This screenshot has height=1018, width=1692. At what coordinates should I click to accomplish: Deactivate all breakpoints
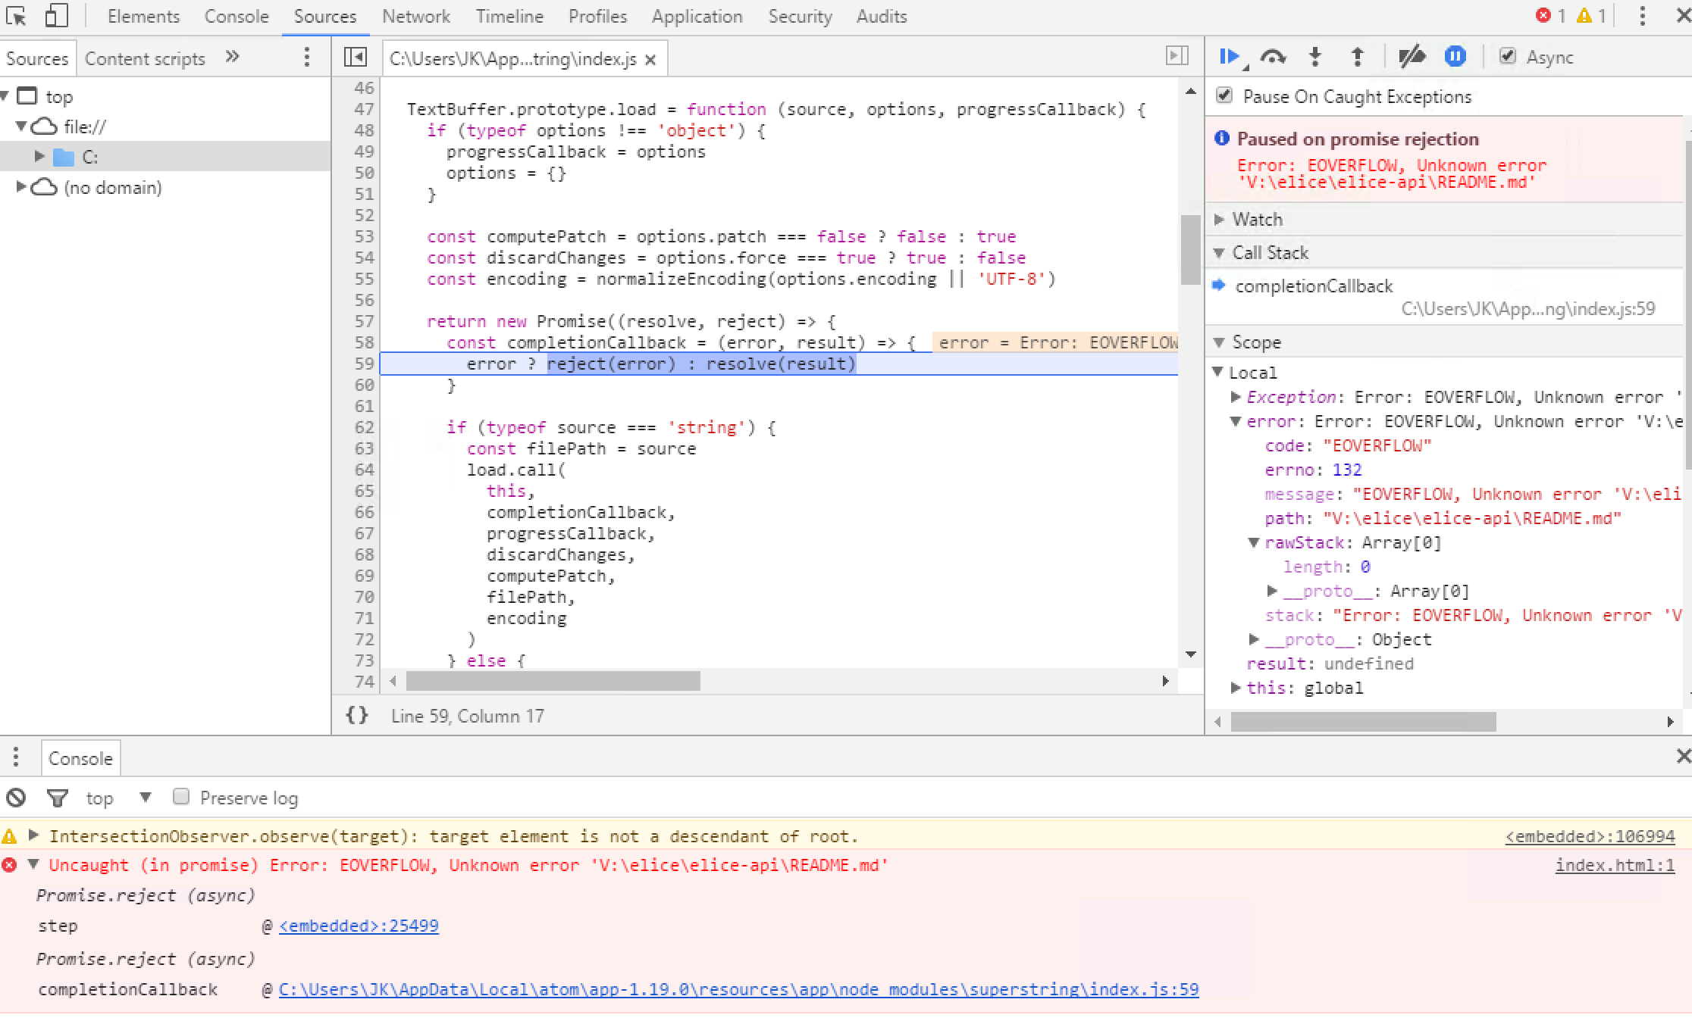[1412, 56]
